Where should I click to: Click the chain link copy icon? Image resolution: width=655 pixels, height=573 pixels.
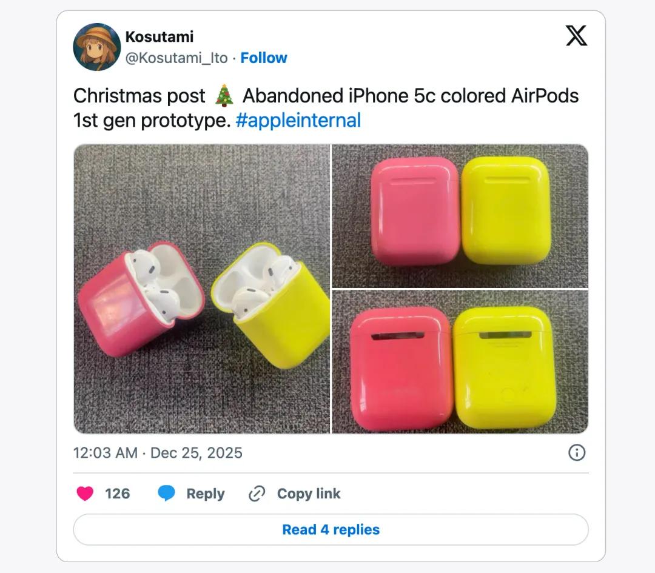(x=257, y=493)
